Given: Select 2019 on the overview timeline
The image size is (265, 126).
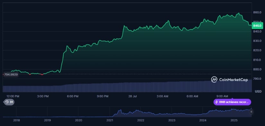Looking at the screenshot, I should 47,120.
